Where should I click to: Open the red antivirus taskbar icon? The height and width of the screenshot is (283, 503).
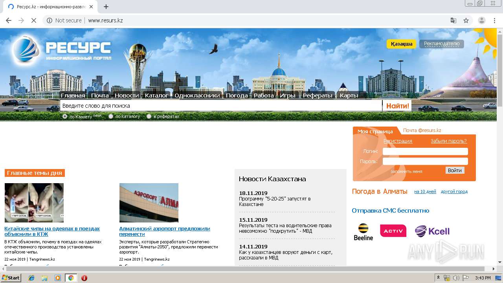(x=84, y=278)
